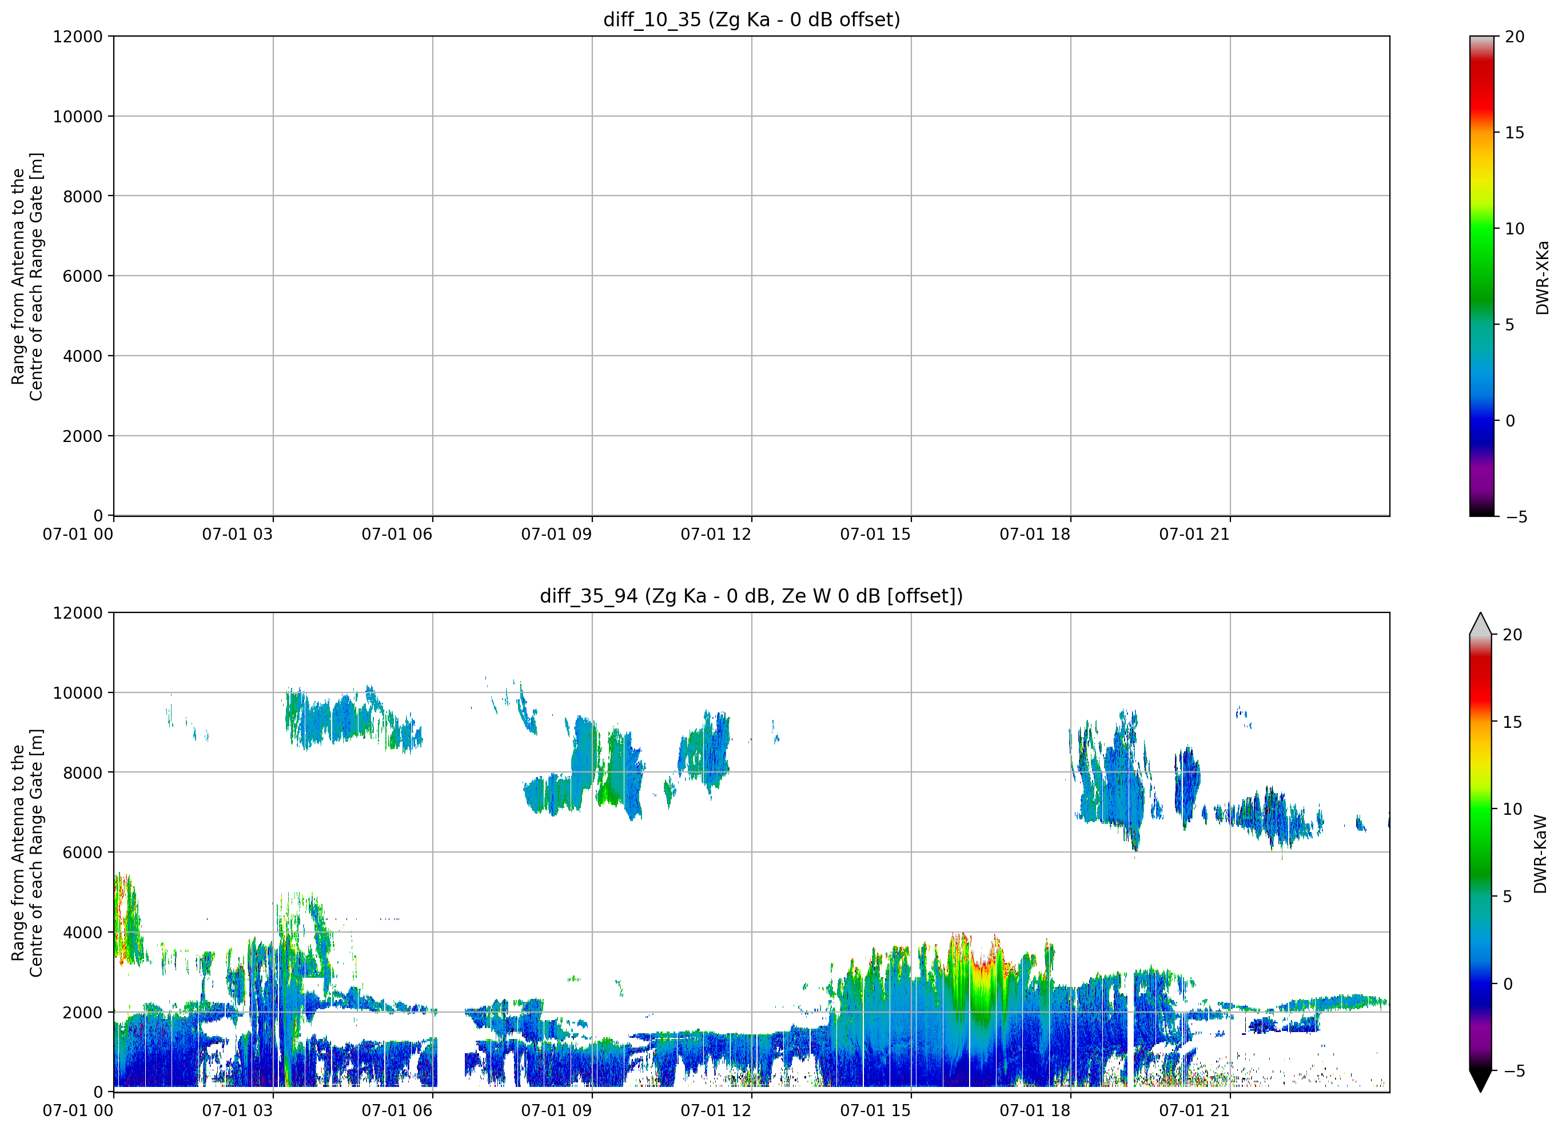Click the '07-01 21' tick label under the bottom plot
This screenshot has width=1562, height=1131.
click(1194, 1110)
